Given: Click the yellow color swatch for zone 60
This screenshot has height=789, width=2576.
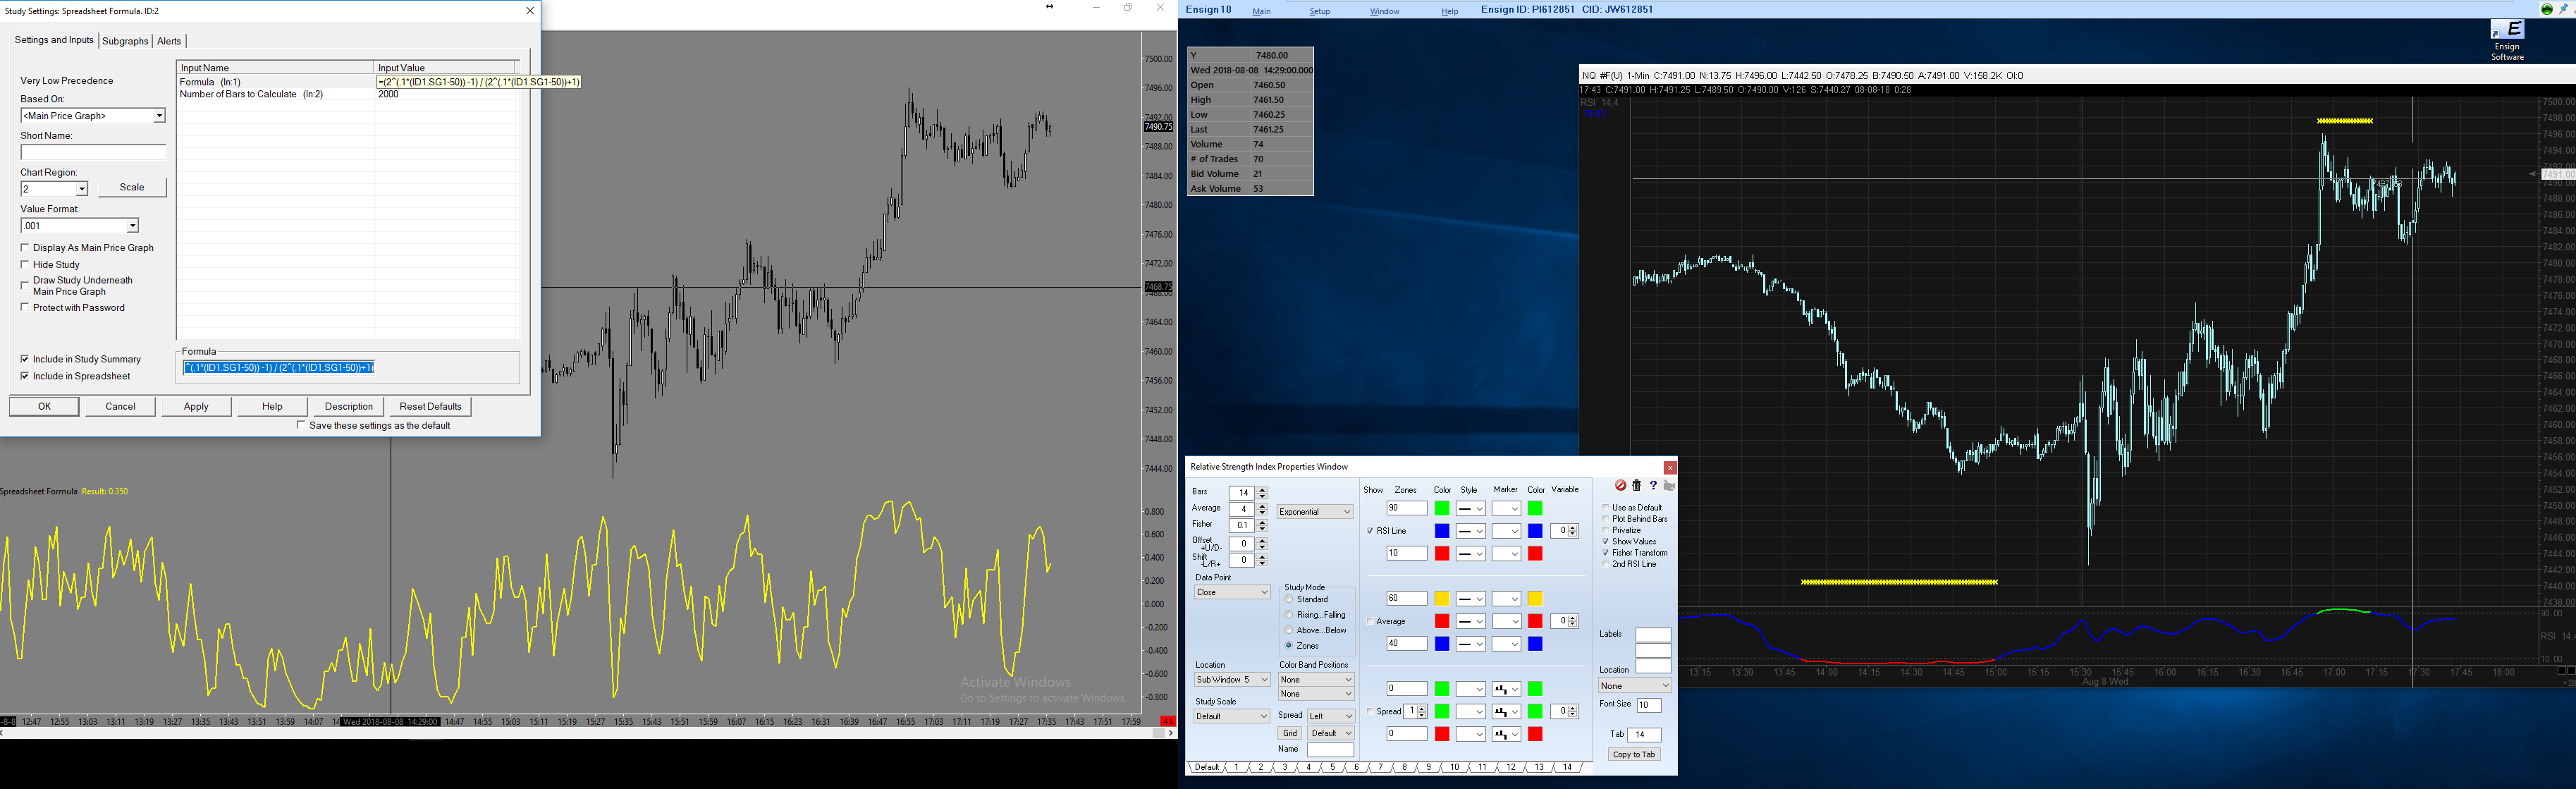Looking at the screenshot, I should [x=1442, y=599].
